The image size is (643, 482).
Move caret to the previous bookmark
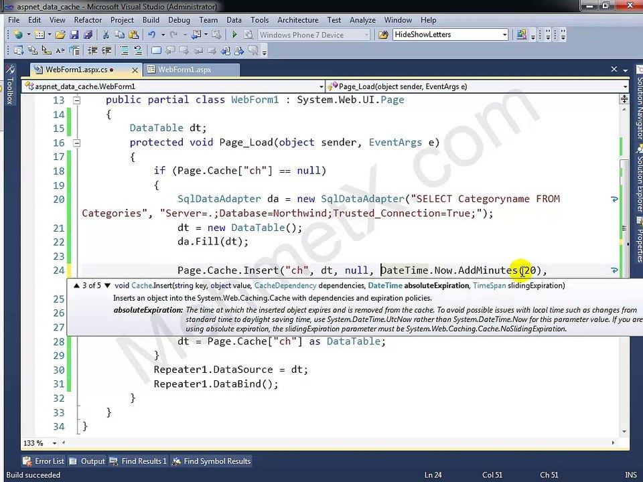point(170,50)
